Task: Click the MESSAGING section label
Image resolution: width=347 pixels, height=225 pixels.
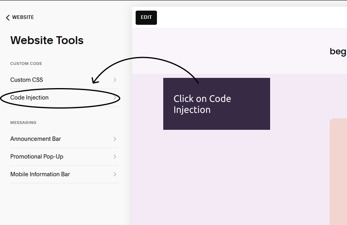Action: [23, 123]
